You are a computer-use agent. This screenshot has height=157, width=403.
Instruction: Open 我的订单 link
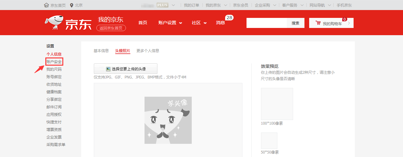coord(191,5)
